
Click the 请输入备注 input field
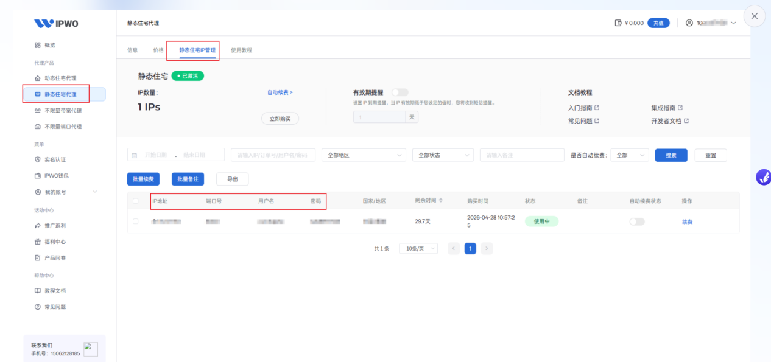(x=522, y=155)
